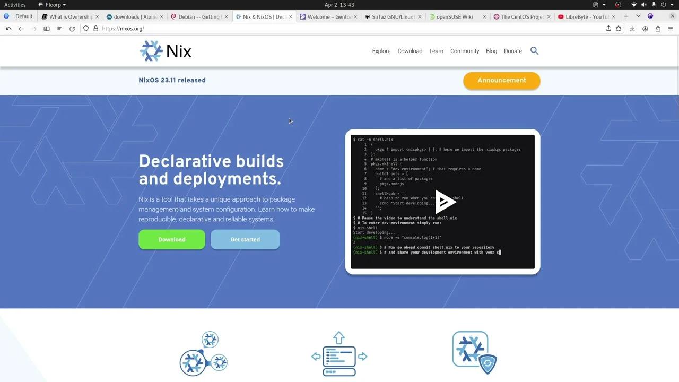Click the Nix shield refresh illustration
Viewport: 679px width, 382px height.
point(474,352)
